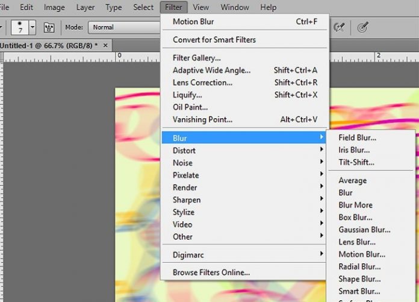Open the Window menu
This screenshot has height=302, width=419.
(235, 8)
